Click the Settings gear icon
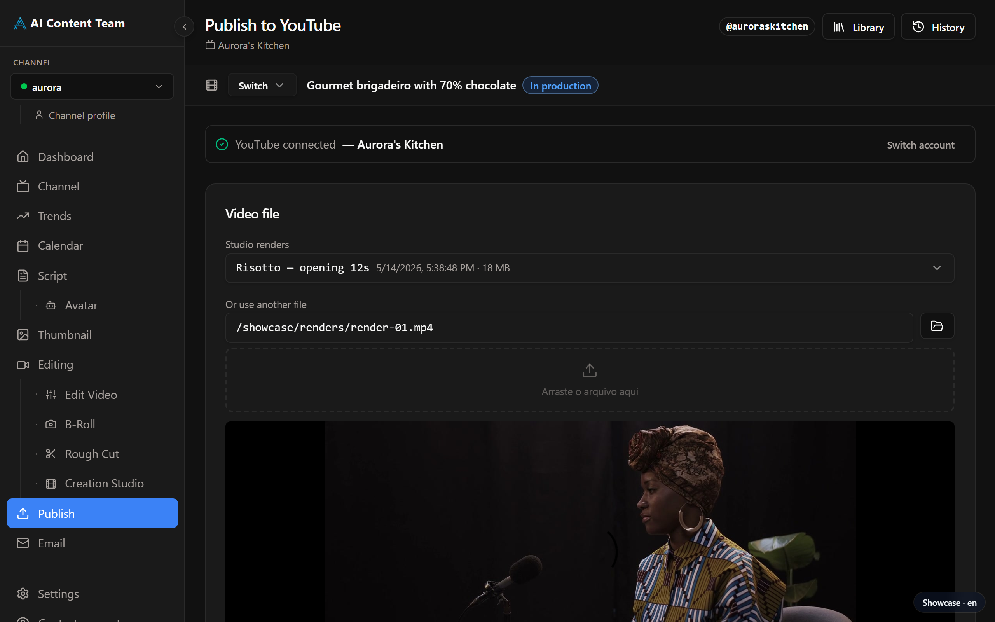Screen dimensions: 995x622 23,594
